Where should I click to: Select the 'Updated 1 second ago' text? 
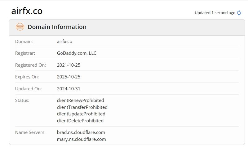[215, 13]
